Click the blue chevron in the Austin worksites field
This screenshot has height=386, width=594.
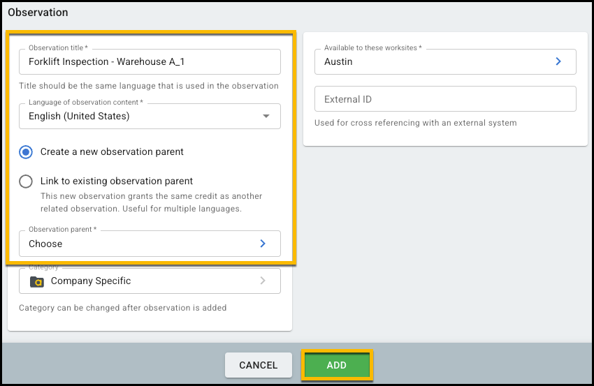pos(558,61)
